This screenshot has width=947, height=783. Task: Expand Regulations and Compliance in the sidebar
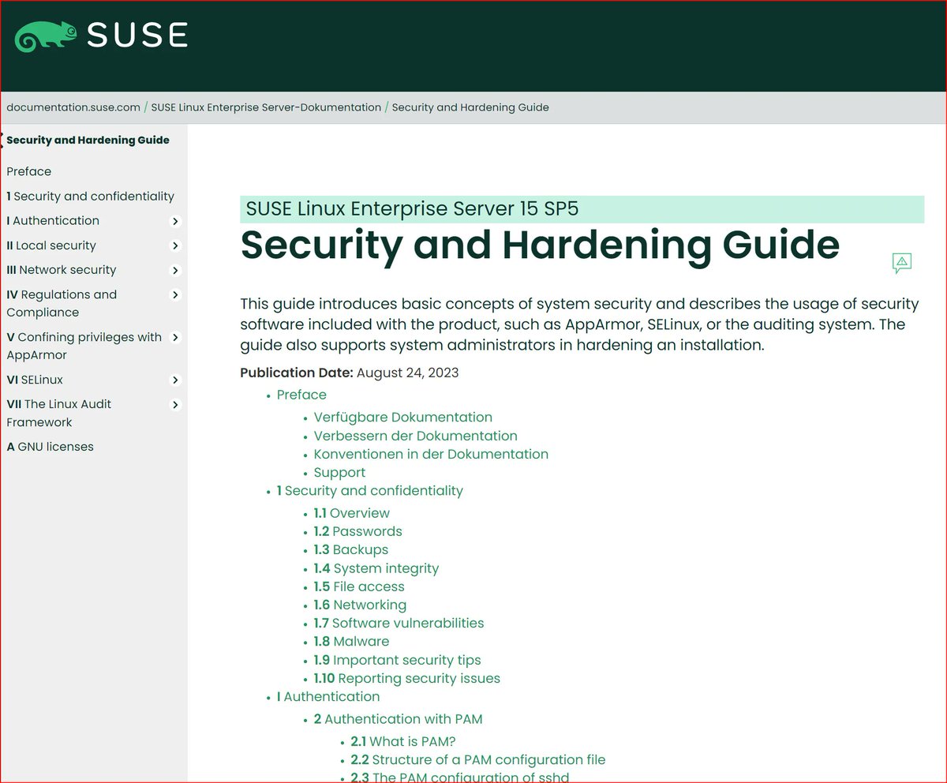tap(175, 295)
